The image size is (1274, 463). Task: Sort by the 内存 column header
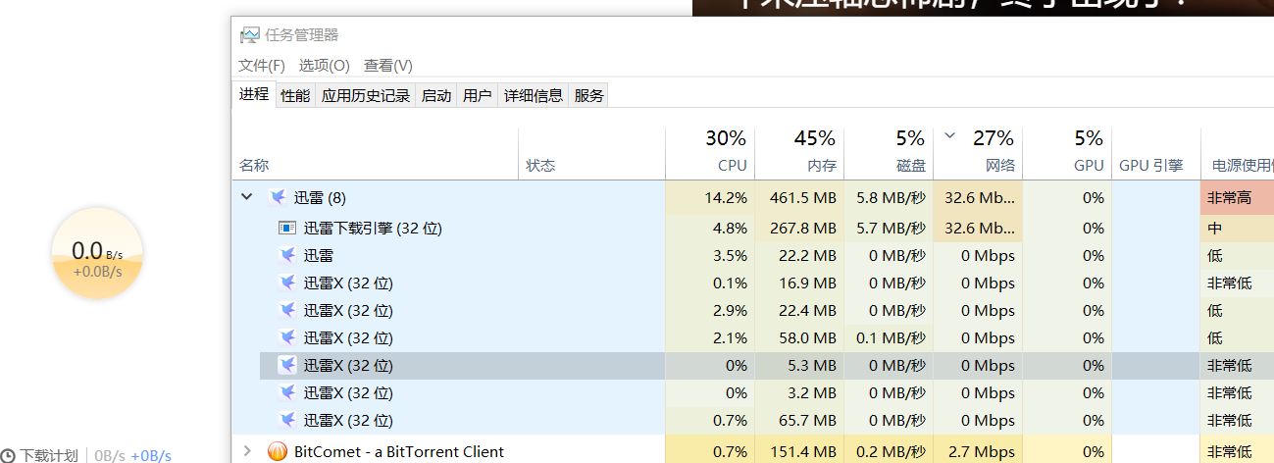click(821, 166)
